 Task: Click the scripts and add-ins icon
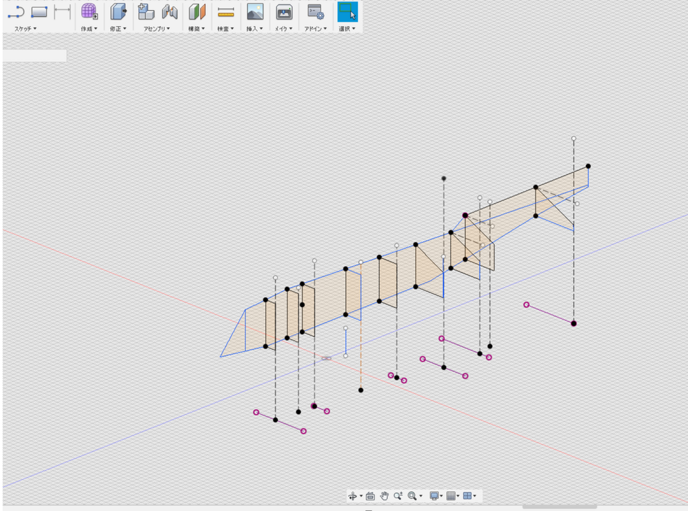[x=315, y=12]
